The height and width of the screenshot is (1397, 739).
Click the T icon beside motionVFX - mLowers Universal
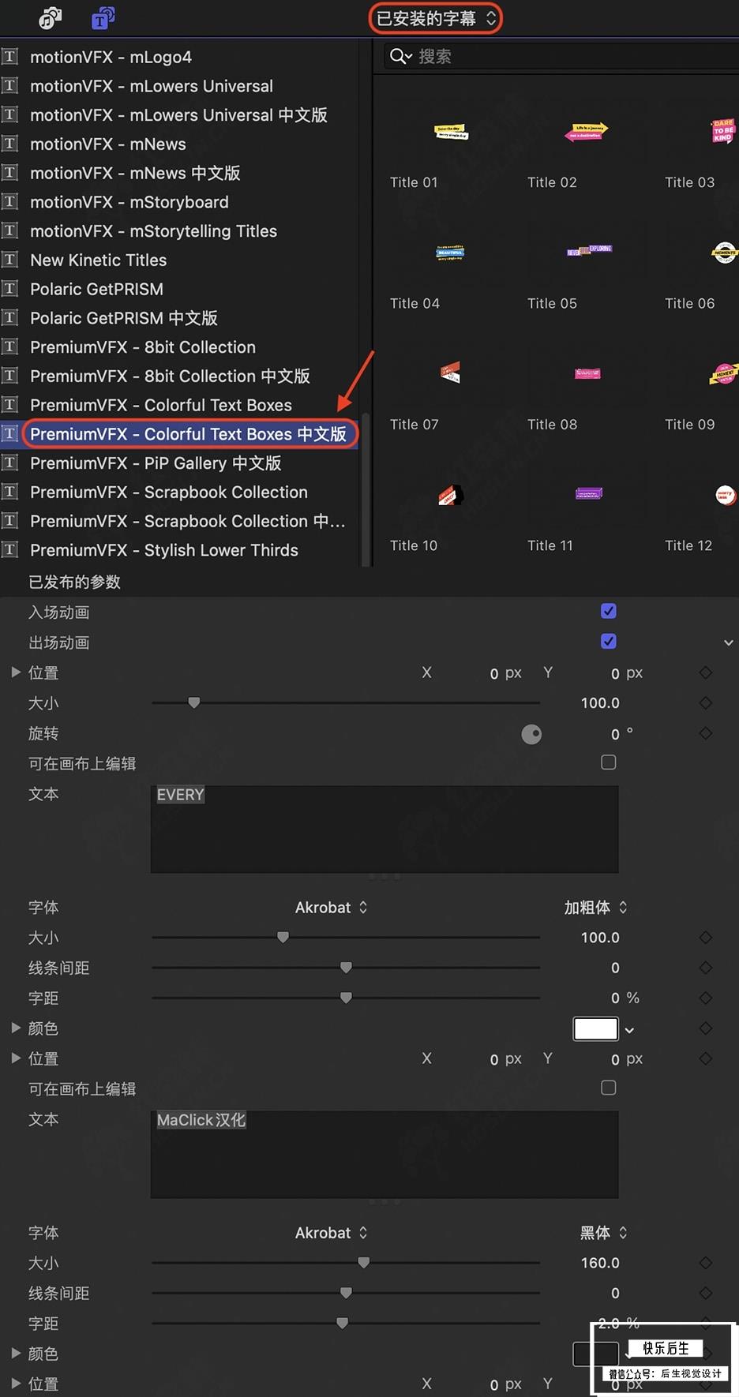click(9, 86)
